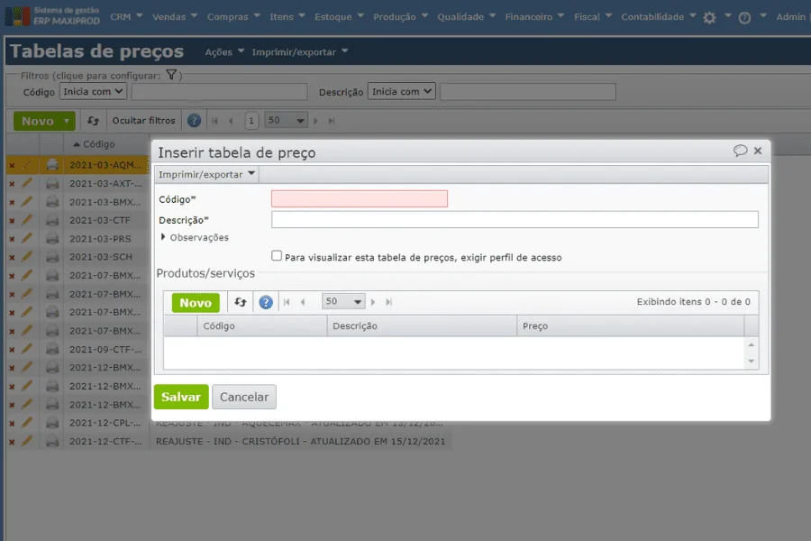Go to first page of products grid
The width and height of the screenshot is (811, 541).
[287, 302]
